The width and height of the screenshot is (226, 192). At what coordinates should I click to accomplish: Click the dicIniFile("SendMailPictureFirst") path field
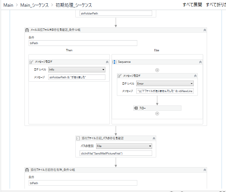(x=116, y=153)
